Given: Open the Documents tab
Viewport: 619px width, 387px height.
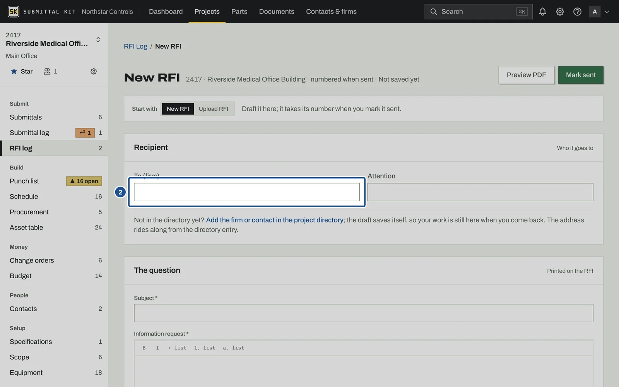Looking at the screenshot, I should (x=277, y=12).
